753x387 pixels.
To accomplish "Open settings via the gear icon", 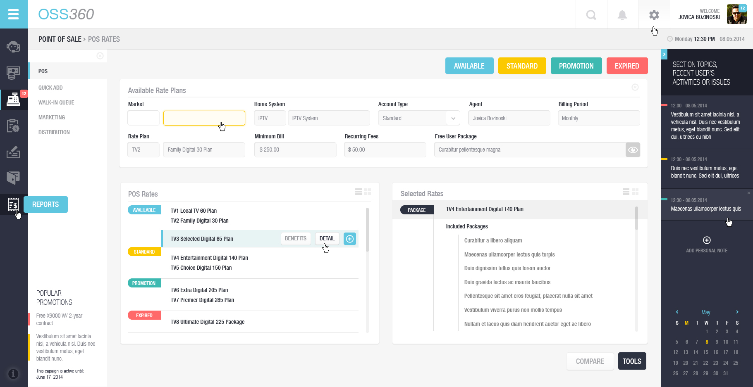I will (654, 15).
